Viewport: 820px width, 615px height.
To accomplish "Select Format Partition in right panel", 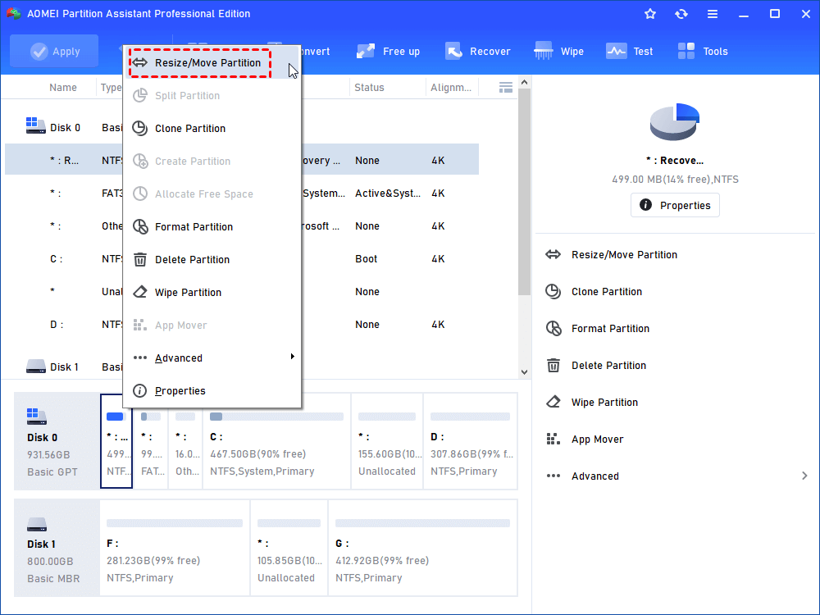I will point(610,329).
